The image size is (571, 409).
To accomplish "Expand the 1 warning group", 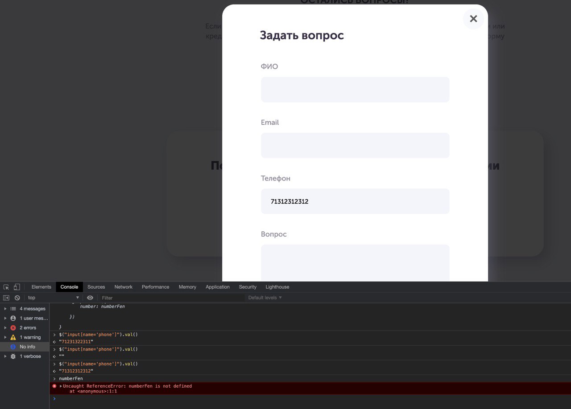I will 5,337.
